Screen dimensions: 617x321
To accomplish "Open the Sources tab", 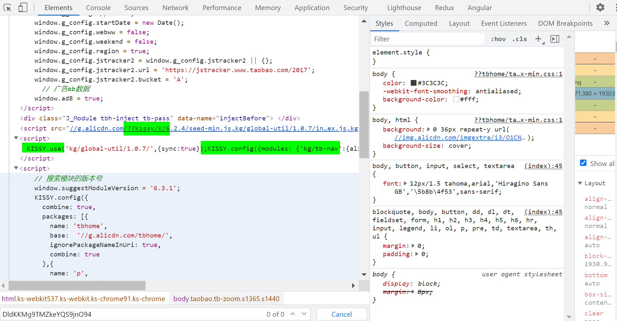I will [x=136, y=8].
